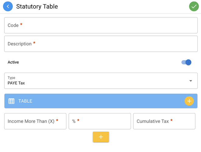Click the Description field's red asterisk

click(x=34, y=43)
